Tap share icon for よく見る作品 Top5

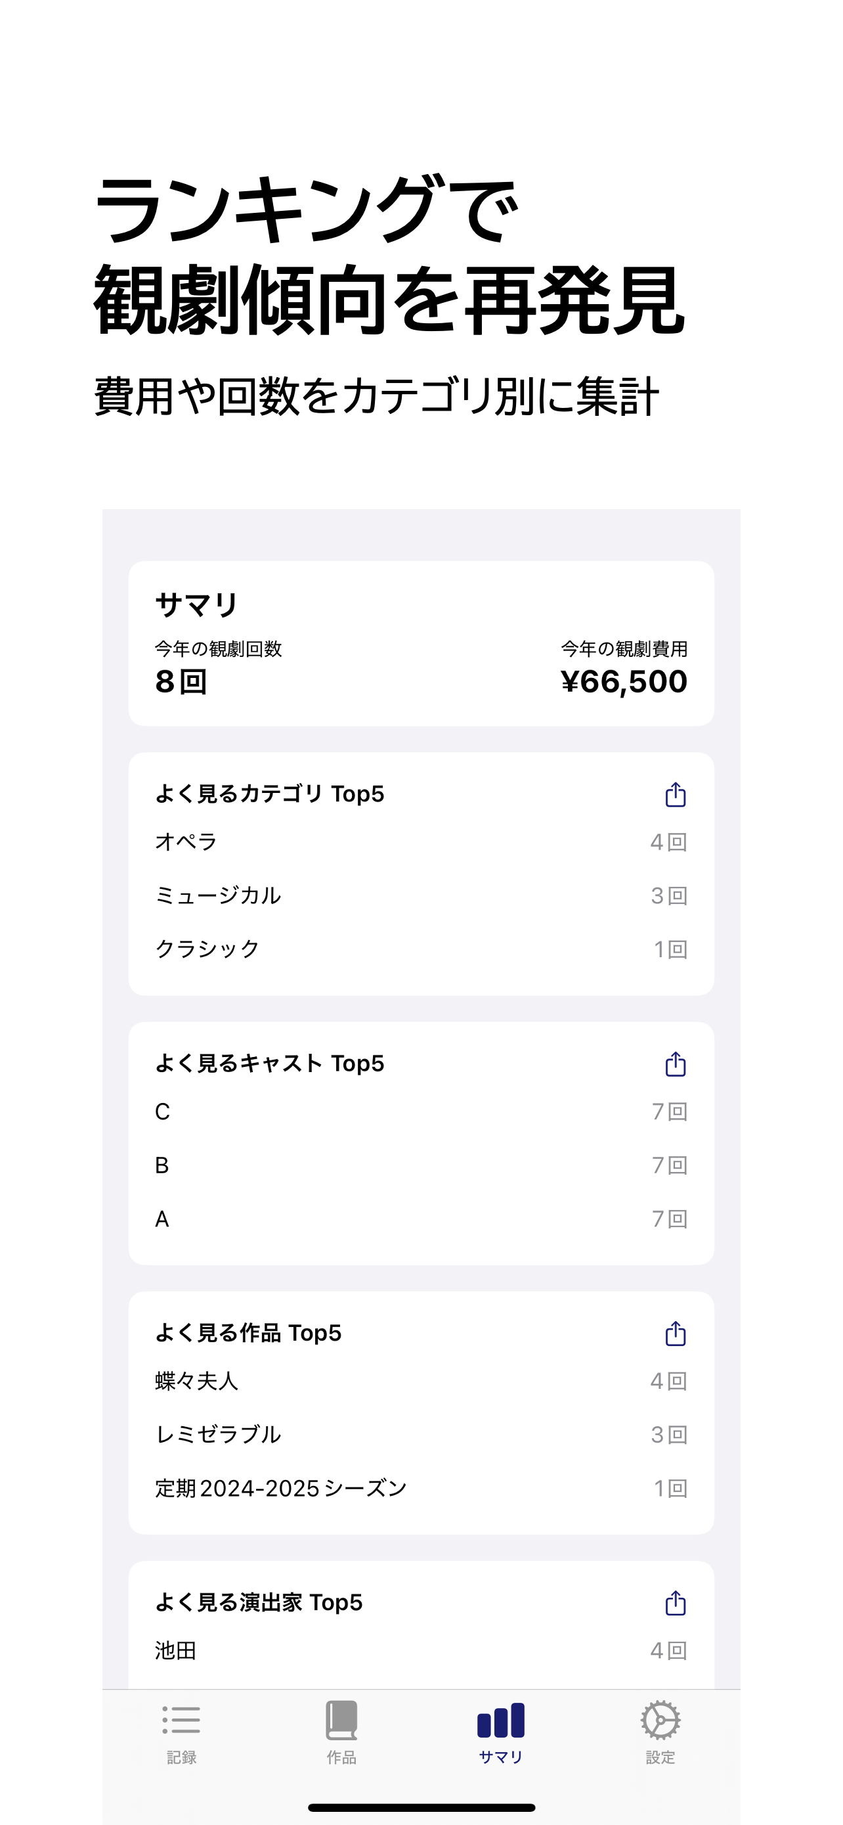coord(675,1333)
